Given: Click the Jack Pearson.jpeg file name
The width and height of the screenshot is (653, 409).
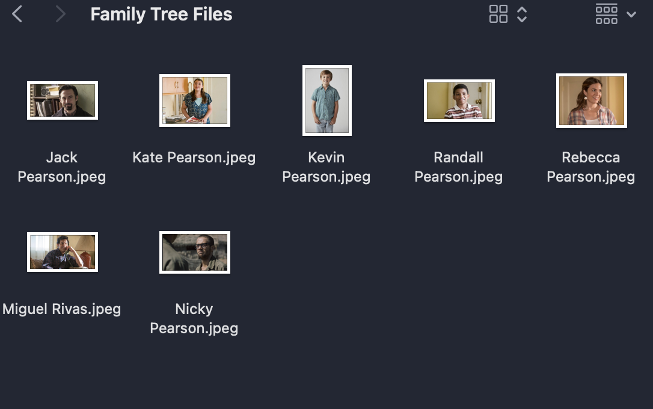Looking at the screenshot, I should [62, 167].
